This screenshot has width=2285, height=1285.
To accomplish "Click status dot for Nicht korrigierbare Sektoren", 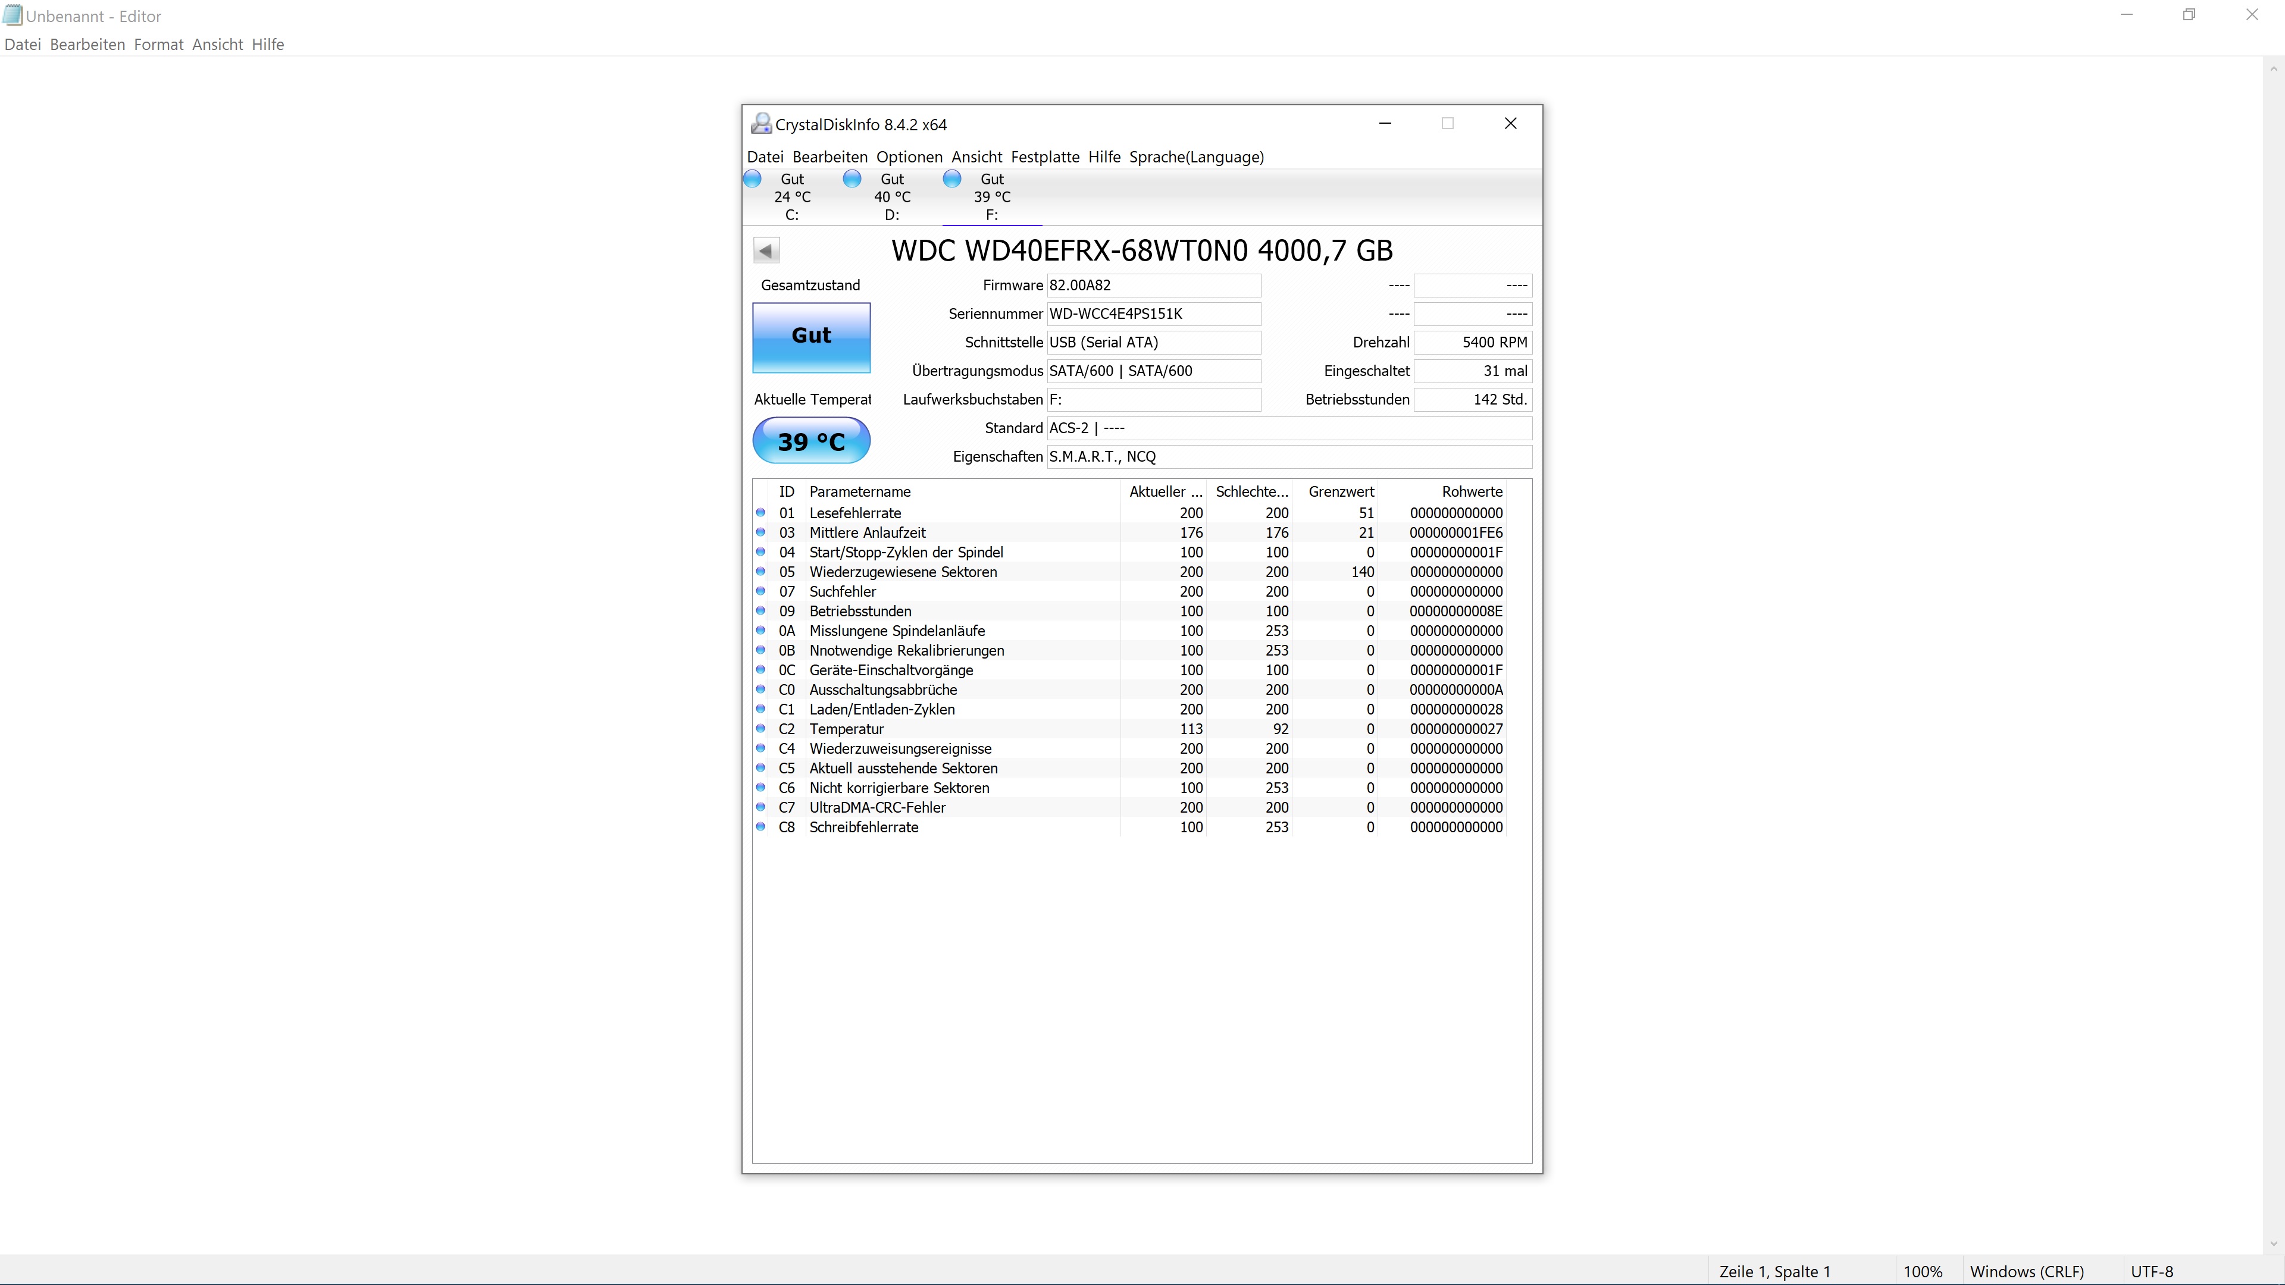I will click(760, 788).
